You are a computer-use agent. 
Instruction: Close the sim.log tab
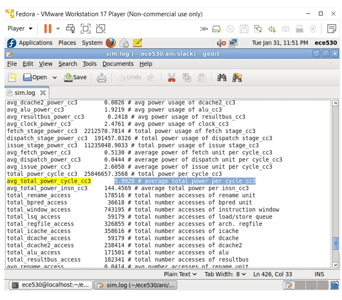click(x=43, y=93)
